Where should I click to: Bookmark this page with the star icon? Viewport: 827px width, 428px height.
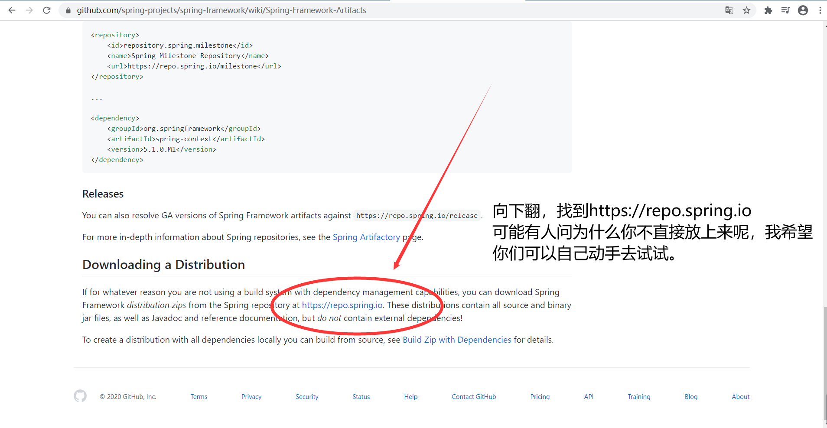click(x=746, y=10)
